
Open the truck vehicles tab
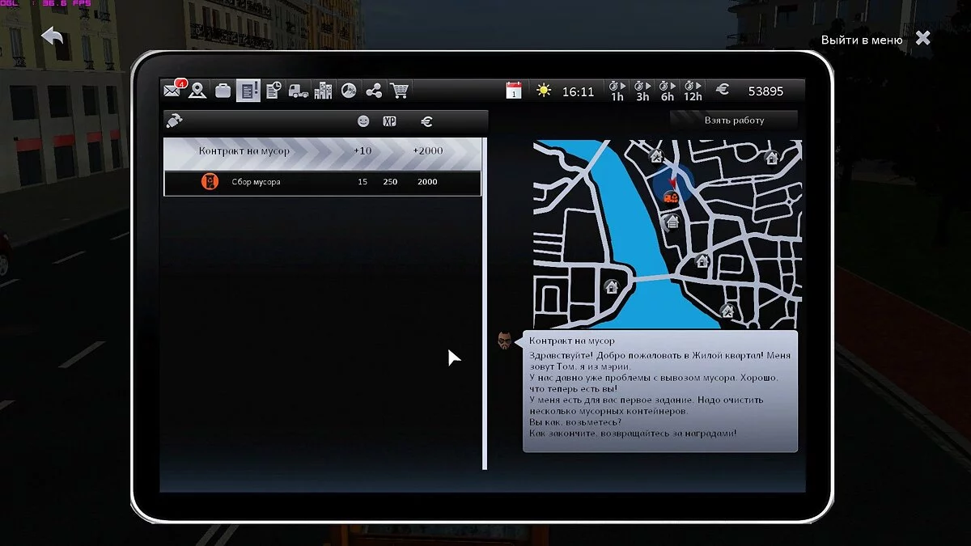click(x=299, y=91)
